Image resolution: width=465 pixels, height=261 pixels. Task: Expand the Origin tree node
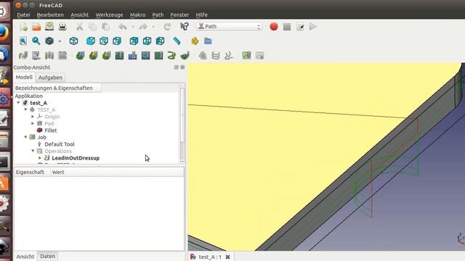coord(33,116)
